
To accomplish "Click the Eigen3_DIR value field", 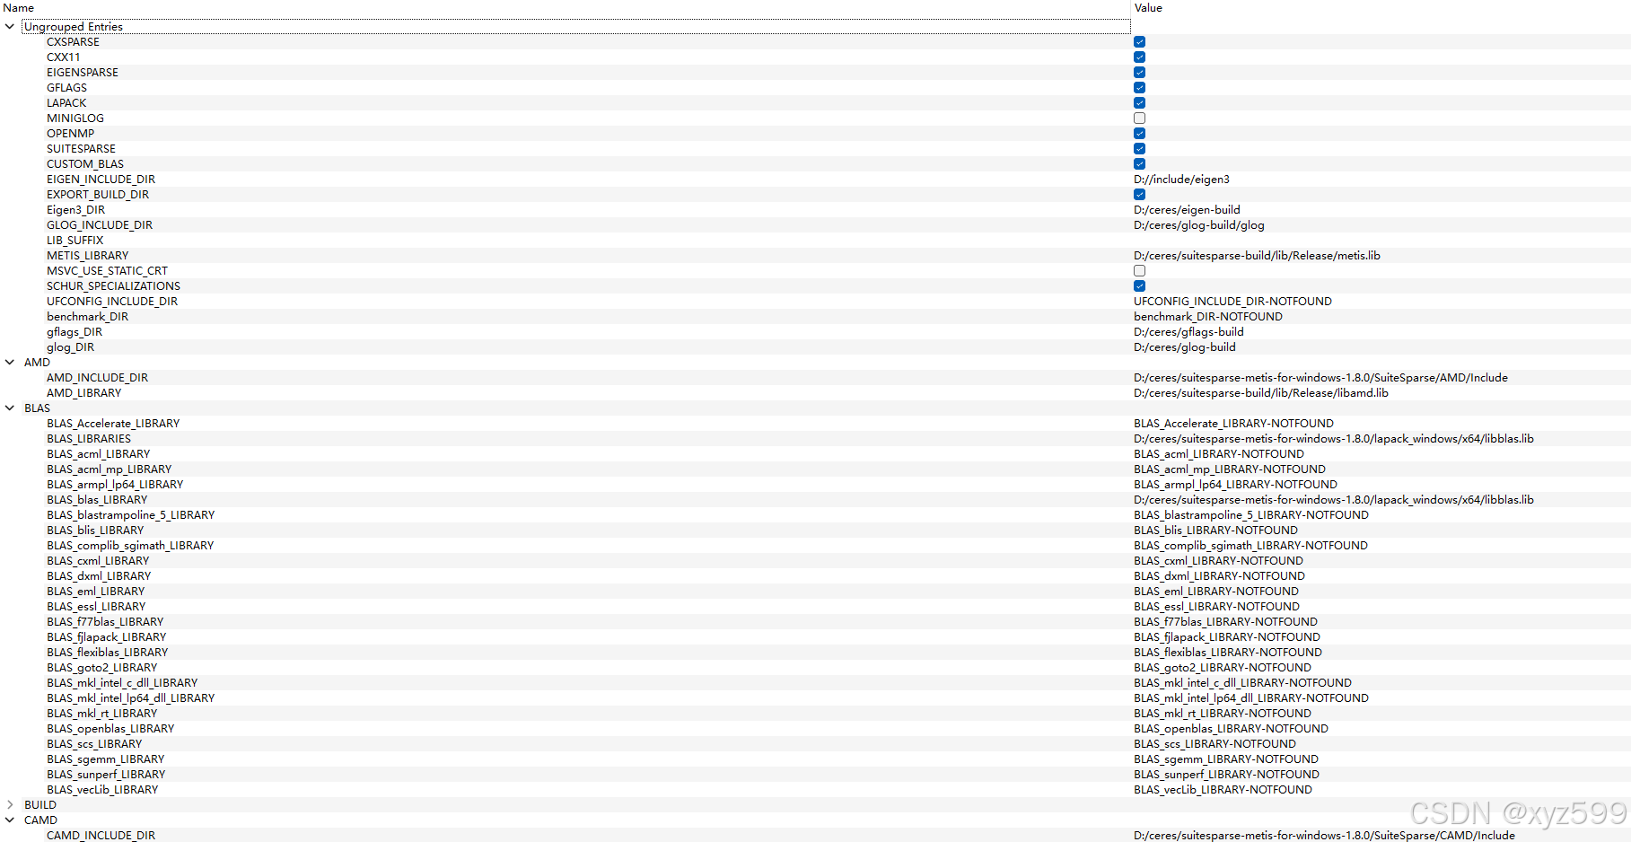I will (1187, 209).
